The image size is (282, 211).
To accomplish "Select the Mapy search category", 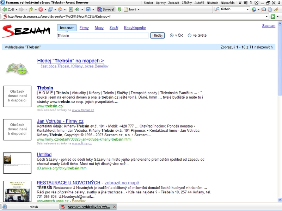I will [x=99, y=28].
